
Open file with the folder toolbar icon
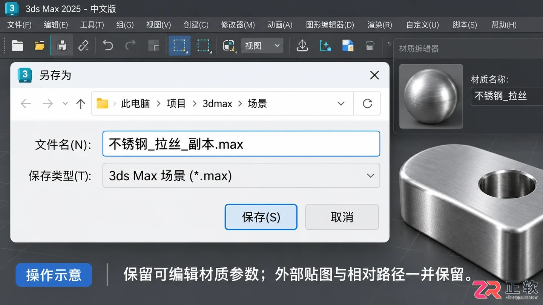[40, 46]
